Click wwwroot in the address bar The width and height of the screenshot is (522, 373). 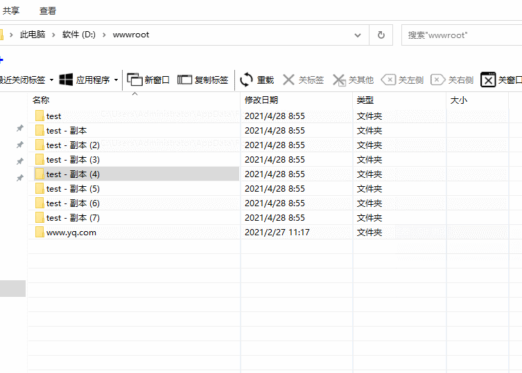coord(131,35)
